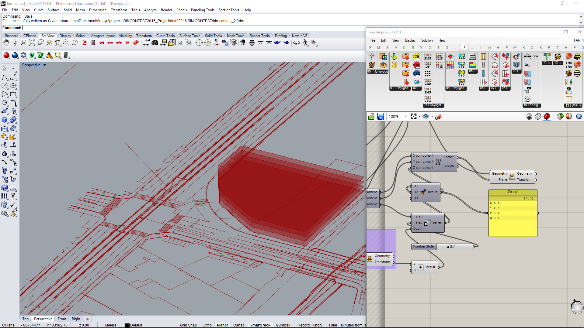This screenshot has height=328, width=584.
Task: Switch to the Front viewport tab
Action: coord(62,319)
